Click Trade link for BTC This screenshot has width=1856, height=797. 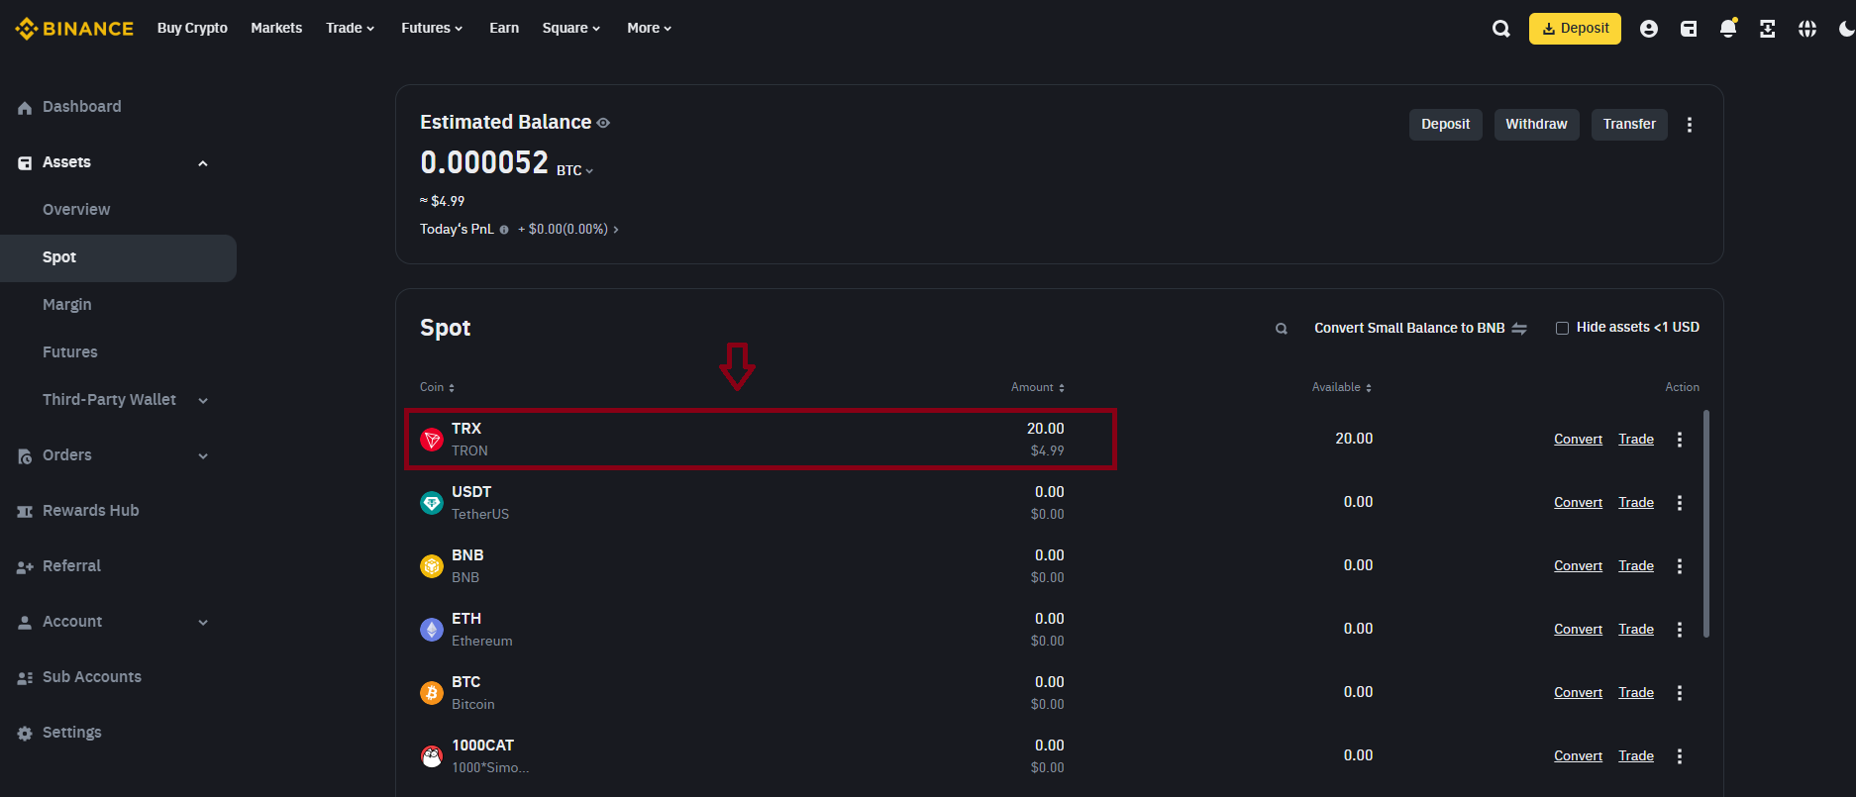click(1636, 693)
